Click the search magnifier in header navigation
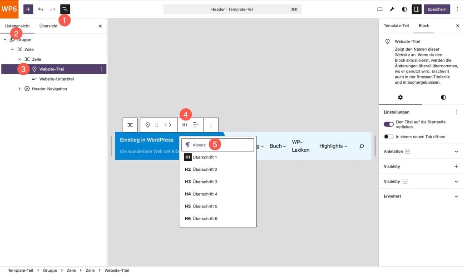The width and height of the screenshot is (465, 274). pyautogui.click(x=361, y=146)
